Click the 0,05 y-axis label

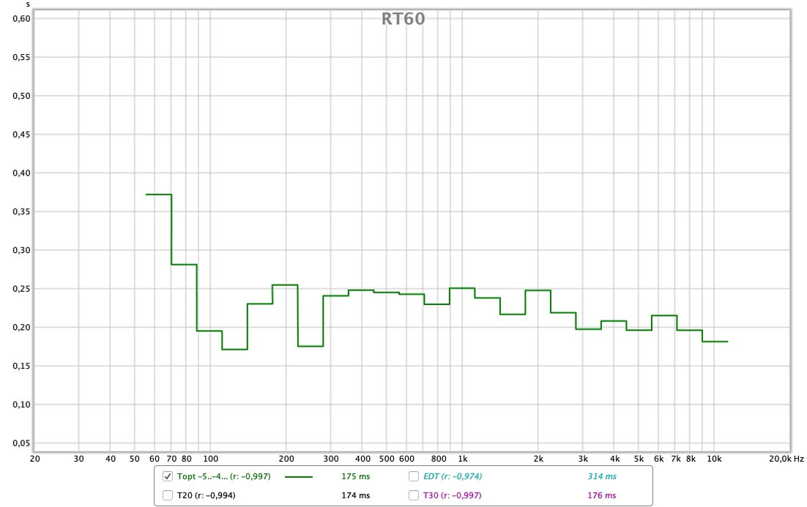click(22, 443)
